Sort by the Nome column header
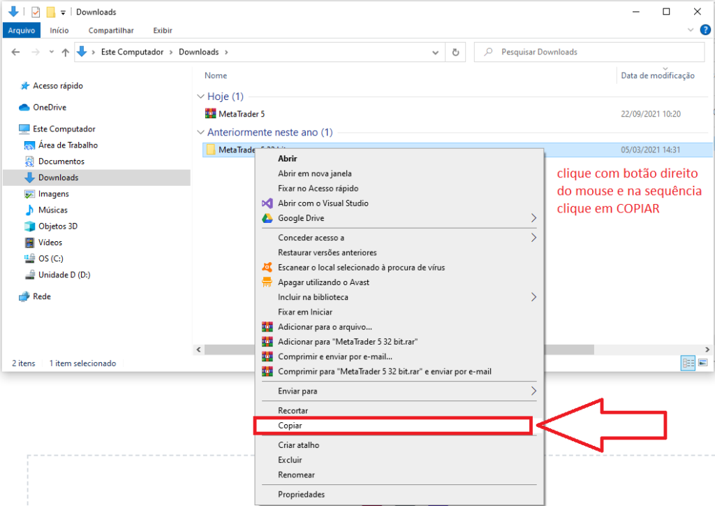 click(x=216, y=75)
